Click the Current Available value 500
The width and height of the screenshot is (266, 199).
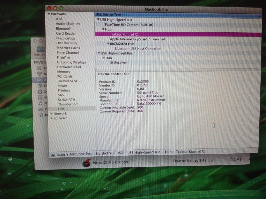coord(140,107)
